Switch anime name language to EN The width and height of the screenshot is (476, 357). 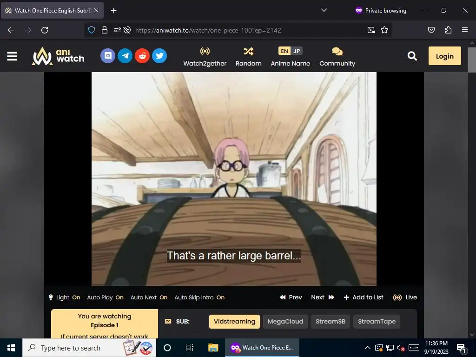click(x=284, y=51)
